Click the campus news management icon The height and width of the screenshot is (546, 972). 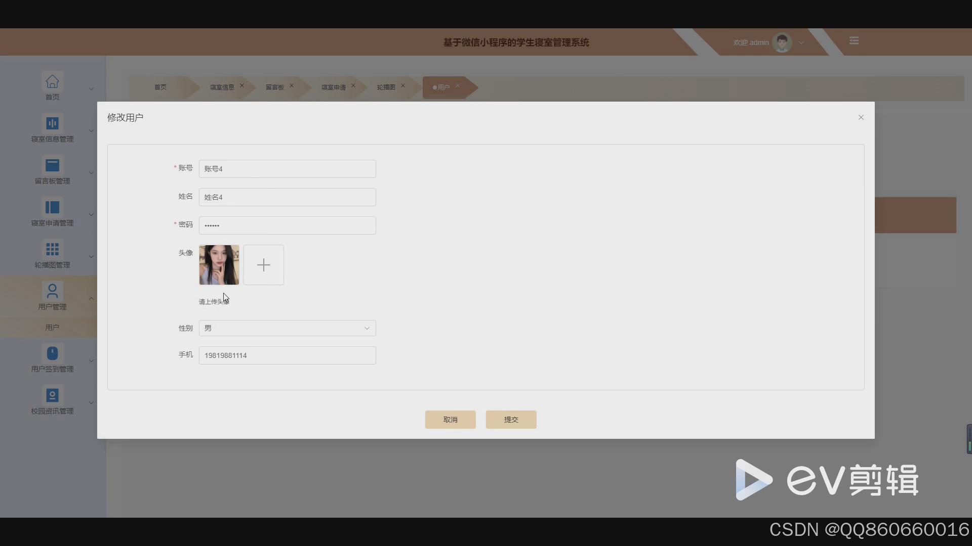click(x=52, y=395)
